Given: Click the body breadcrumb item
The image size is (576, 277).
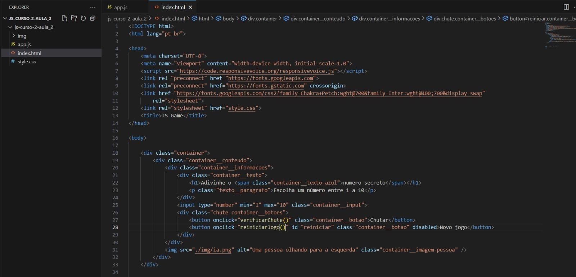Looking at the screenshot, I should tap(229, 19).
